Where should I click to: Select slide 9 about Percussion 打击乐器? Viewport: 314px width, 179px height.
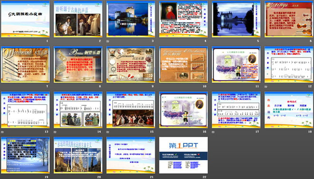pos(131,65)
